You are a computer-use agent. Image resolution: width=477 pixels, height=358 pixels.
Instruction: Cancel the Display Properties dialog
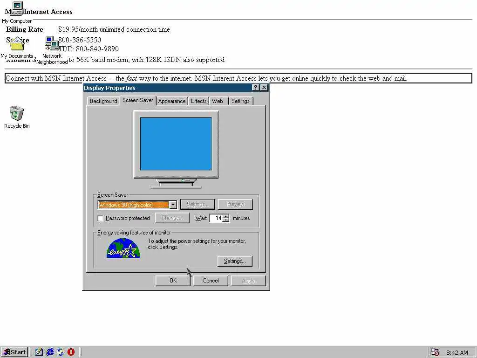click(211, 281)
